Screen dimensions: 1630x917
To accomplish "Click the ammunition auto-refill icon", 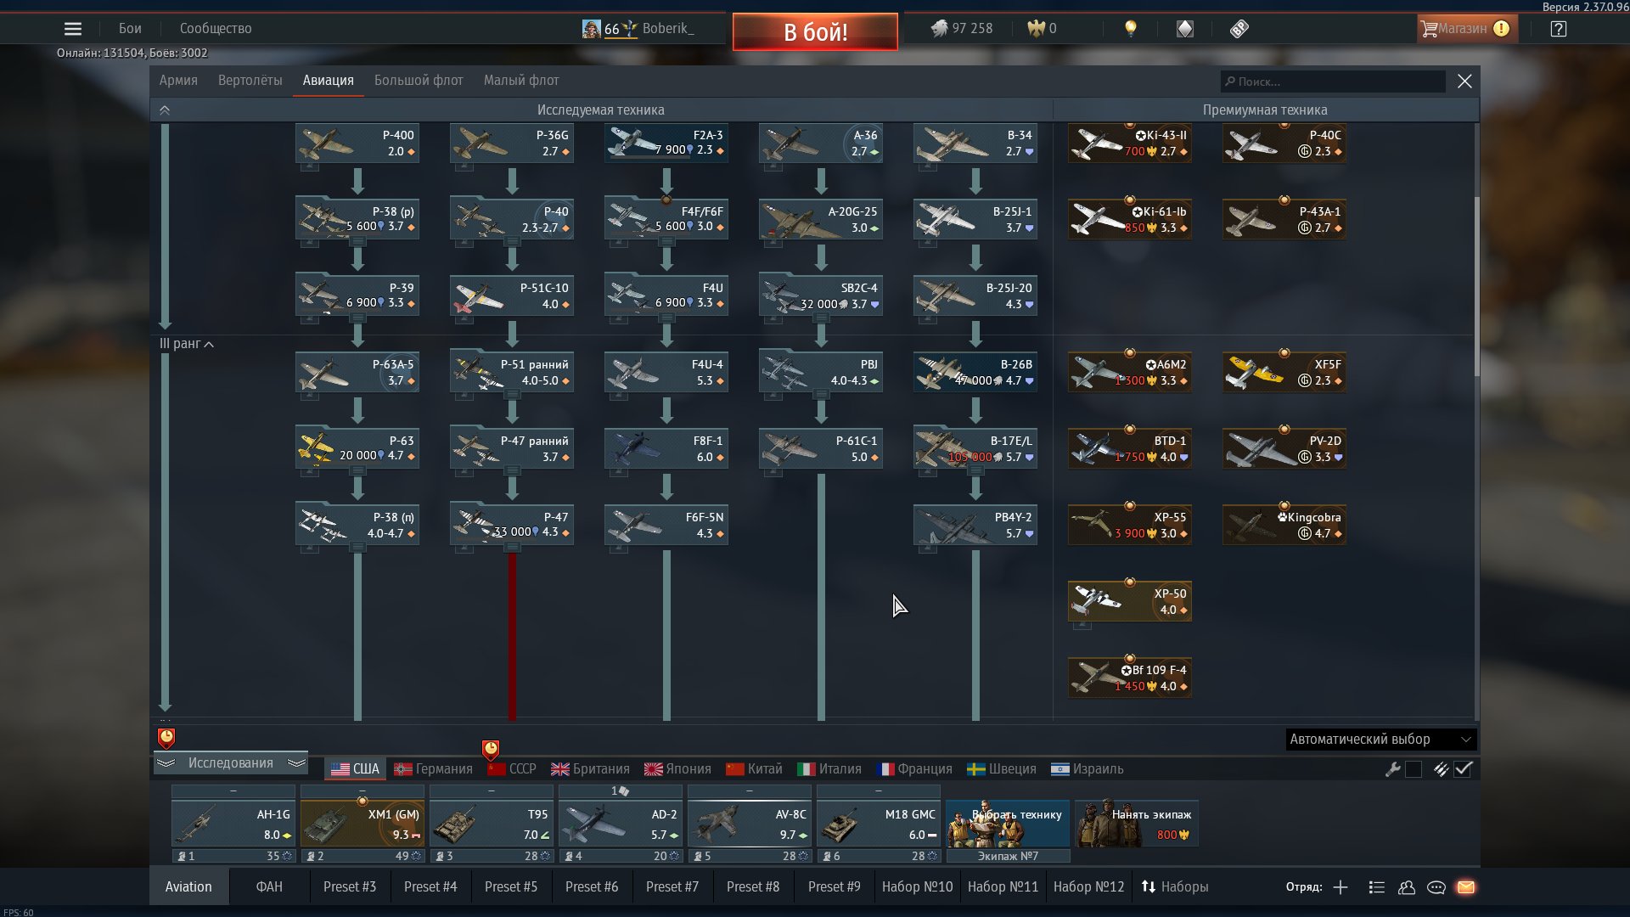I will [1441, 769].
